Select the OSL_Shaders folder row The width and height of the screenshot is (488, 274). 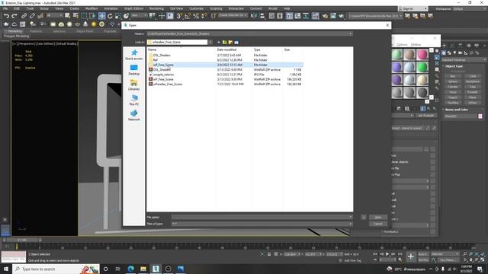click(225, 55)
